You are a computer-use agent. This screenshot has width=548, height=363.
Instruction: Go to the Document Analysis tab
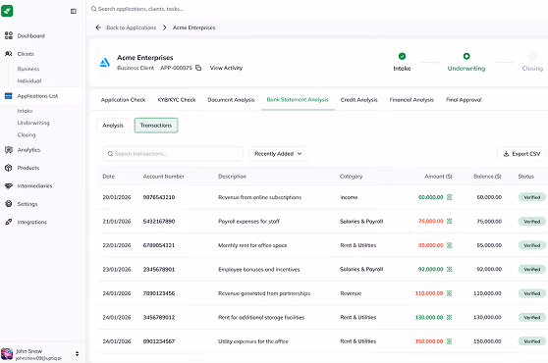[x=231, y=100]
